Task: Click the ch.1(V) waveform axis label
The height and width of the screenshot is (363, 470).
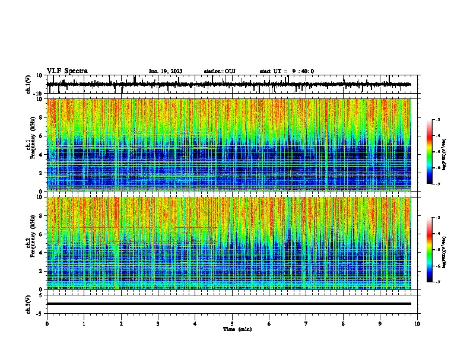Action: [x=28, y=84]
